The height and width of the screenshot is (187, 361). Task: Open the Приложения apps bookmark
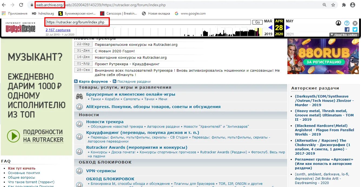pyautogui.click(x=15, y=13)
